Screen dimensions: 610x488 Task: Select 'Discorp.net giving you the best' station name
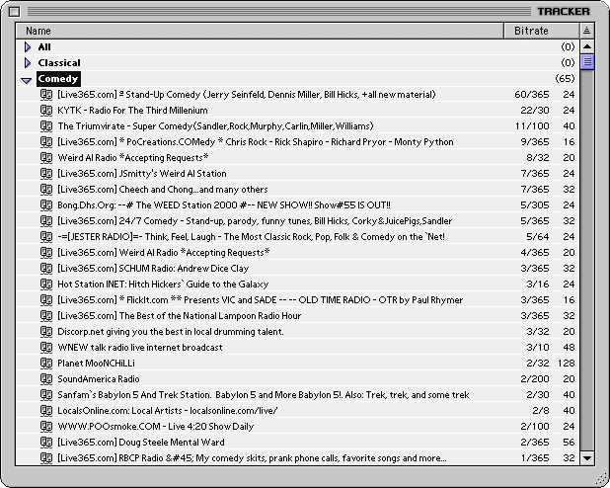(171, 332)
